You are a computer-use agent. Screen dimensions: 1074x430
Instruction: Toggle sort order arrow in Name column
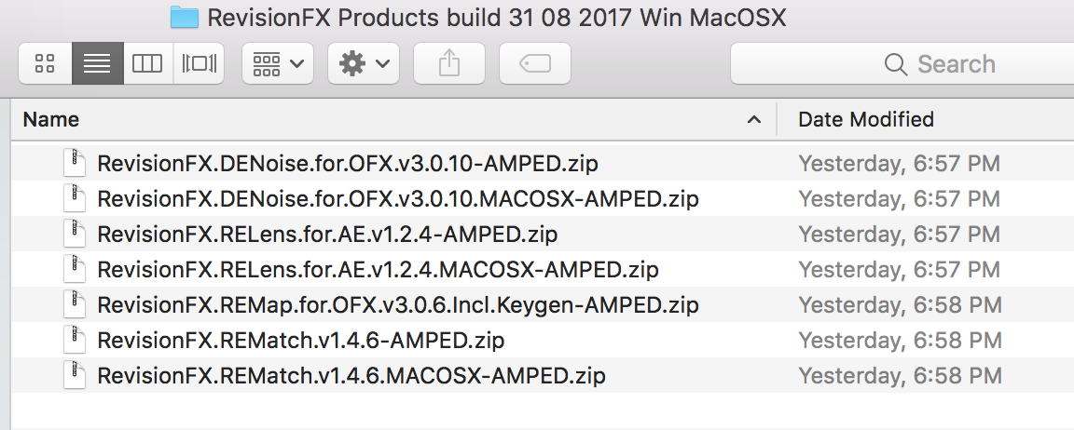[x=753, y=119]
